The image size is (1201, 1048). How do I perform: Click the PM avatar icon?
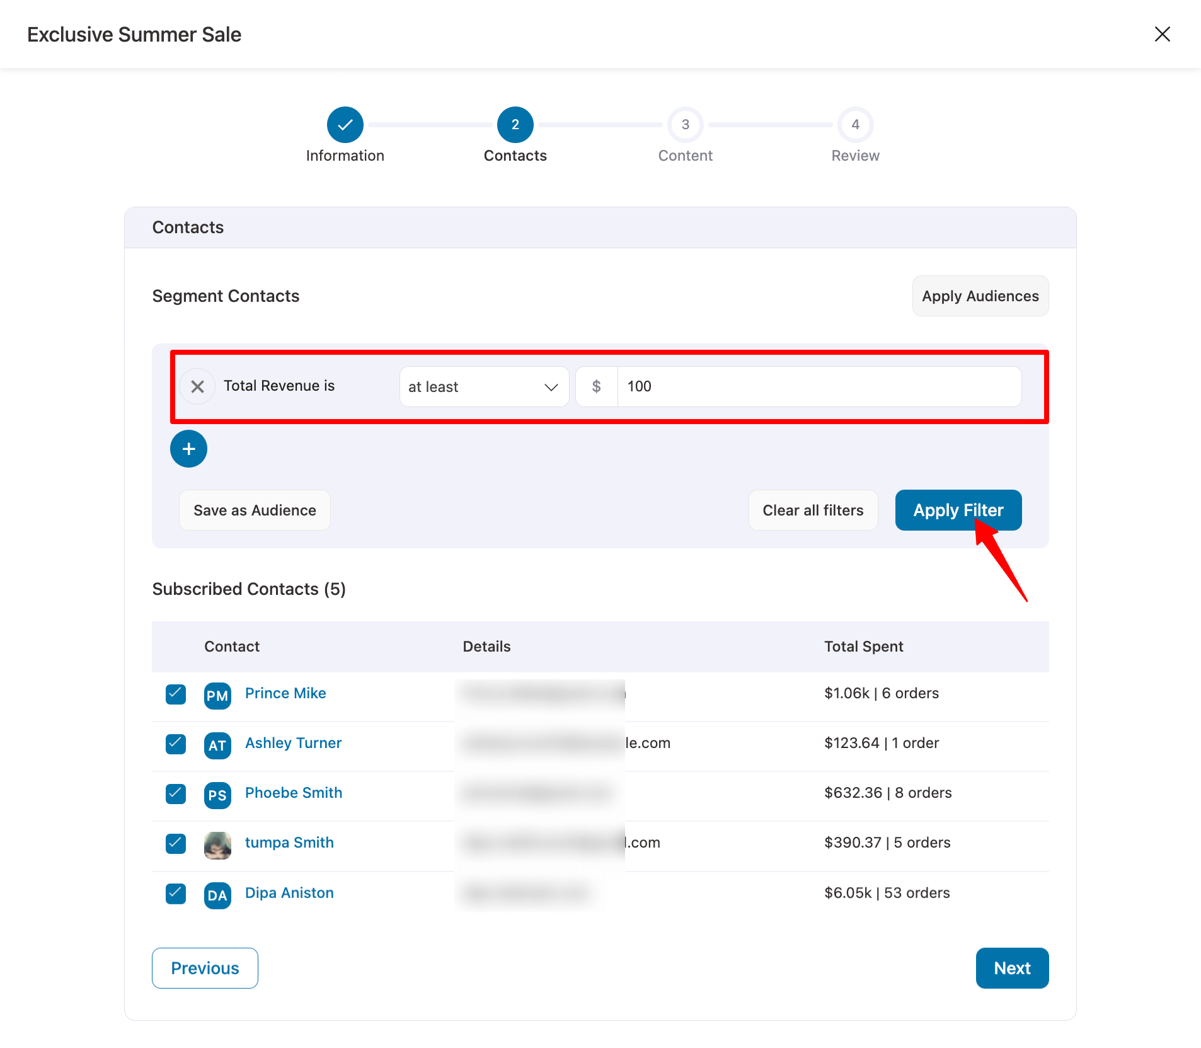point(217,696)
